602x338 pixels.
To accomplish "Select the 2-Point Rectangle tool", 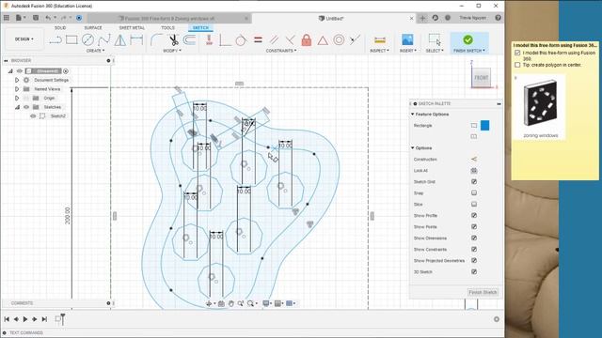I will tap(71, 39).
